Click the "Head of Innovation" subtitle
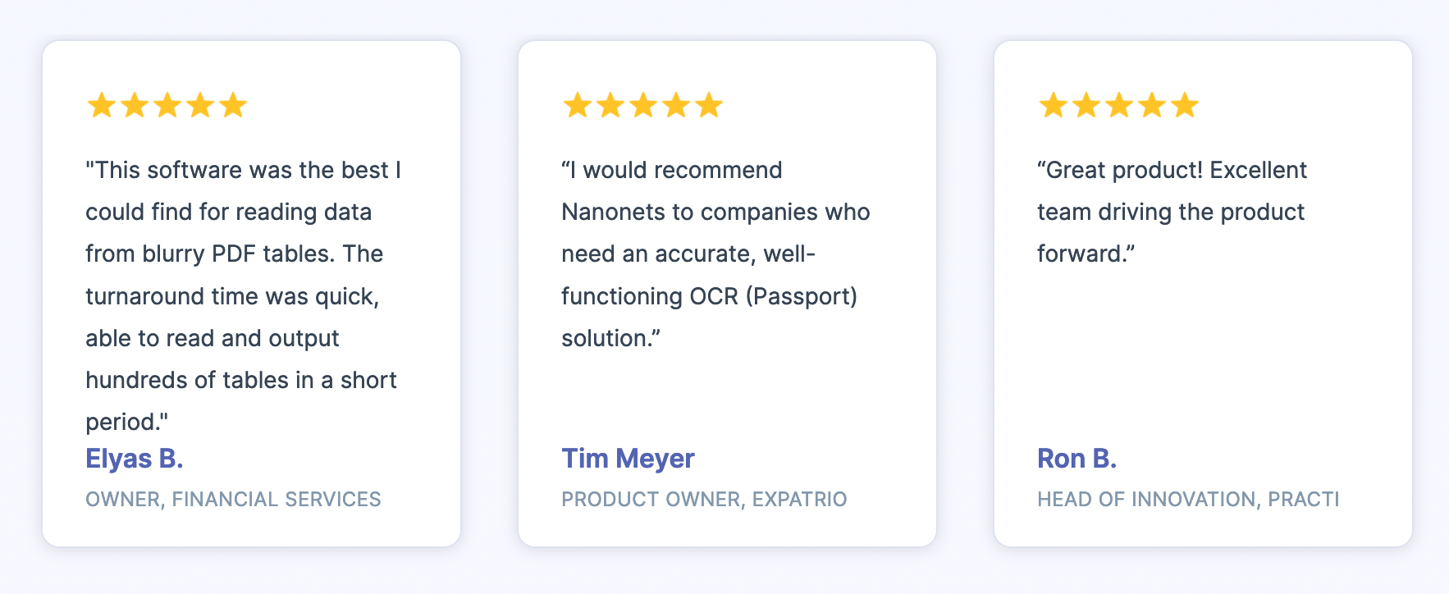The image size is (1449, 594). pyautogui.click(x=1187, y=500)
